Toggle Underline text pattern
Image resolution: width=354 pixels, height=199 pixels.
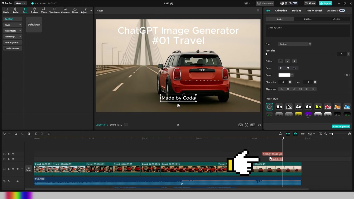coord(288,61)
